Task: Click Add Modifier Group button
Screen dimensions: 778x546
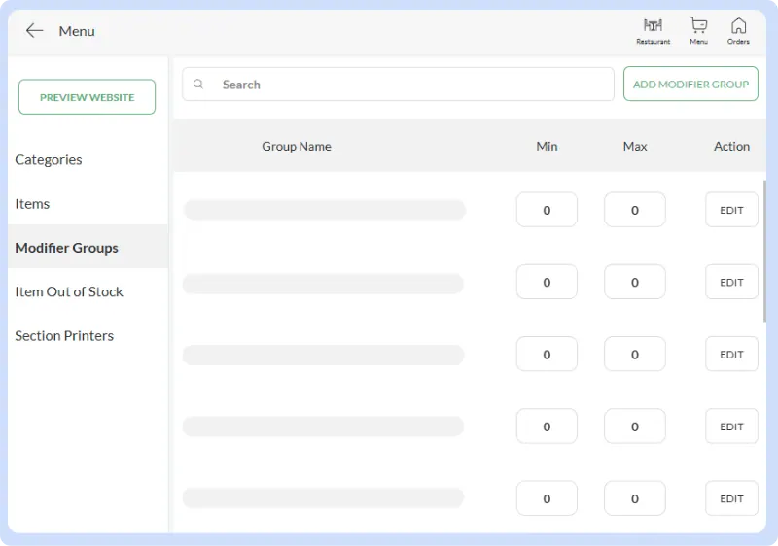Action: coord(690,84)
